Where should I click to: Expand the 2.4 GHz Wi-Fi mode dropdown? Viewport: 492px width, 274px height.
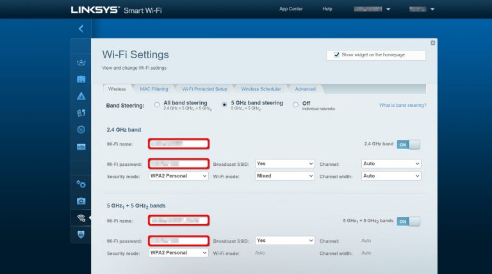[284, 175]
